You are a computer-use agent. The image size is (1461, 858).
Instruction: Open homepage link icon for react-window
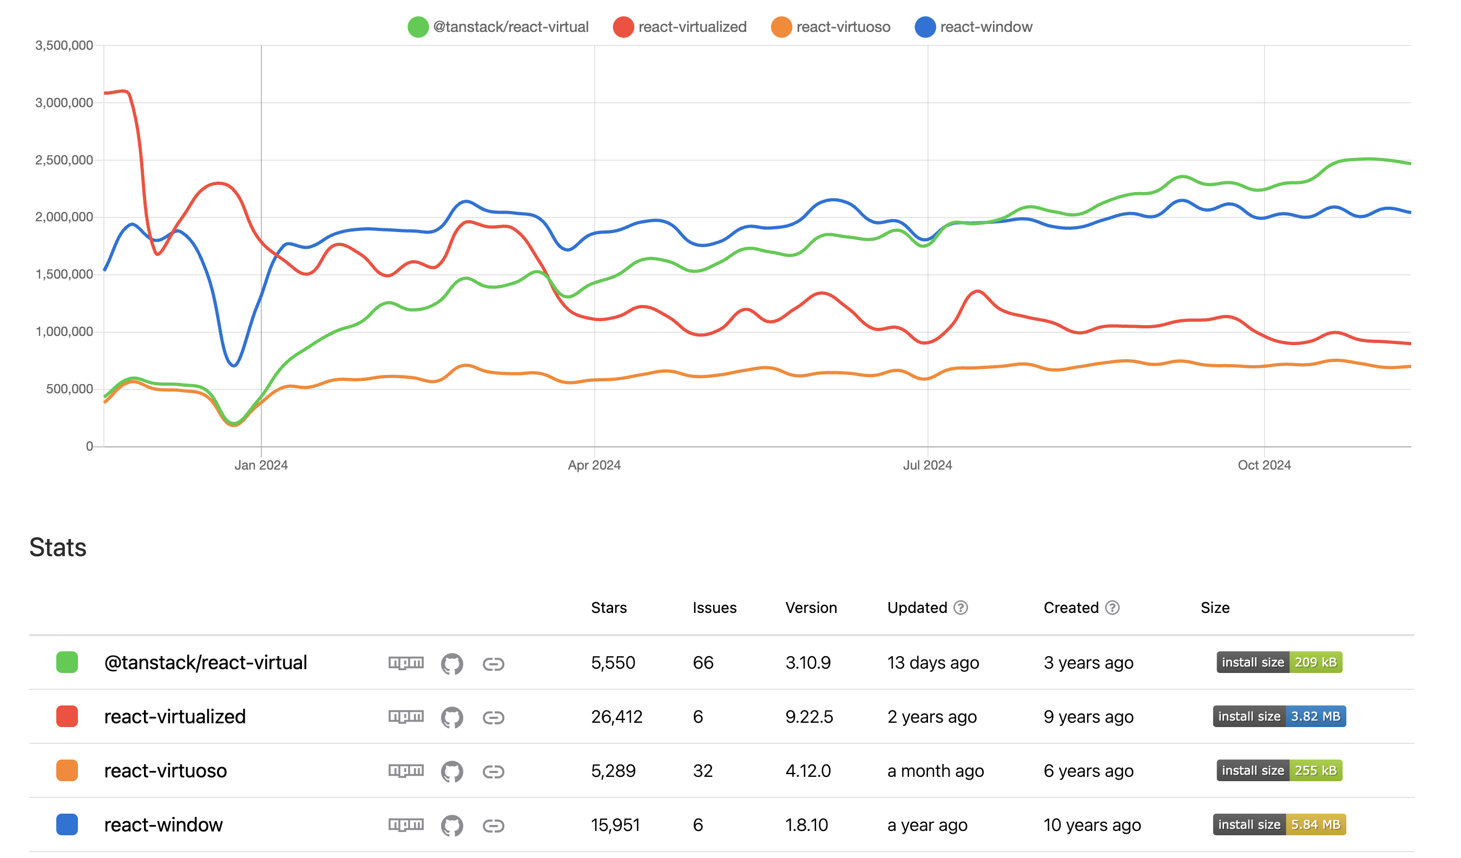[493, 826]
